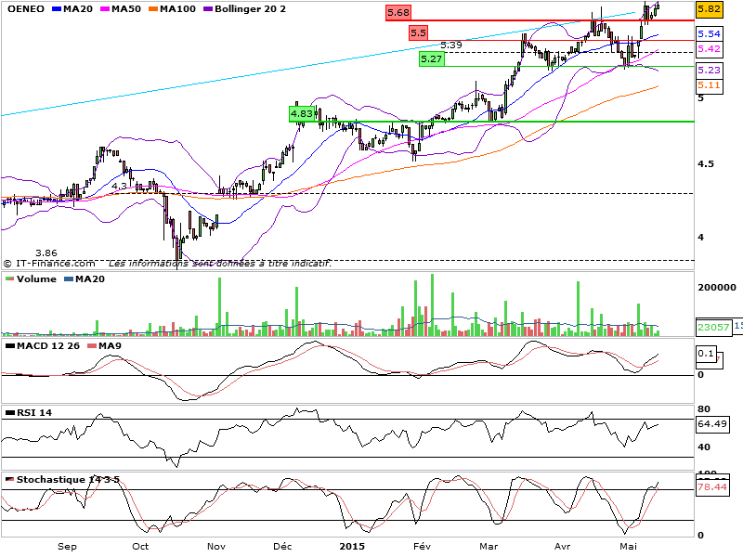Click the Oct month label on time axis
This screenshot has height=557, width=743.
pyautogui.click(x=140, y=547)
